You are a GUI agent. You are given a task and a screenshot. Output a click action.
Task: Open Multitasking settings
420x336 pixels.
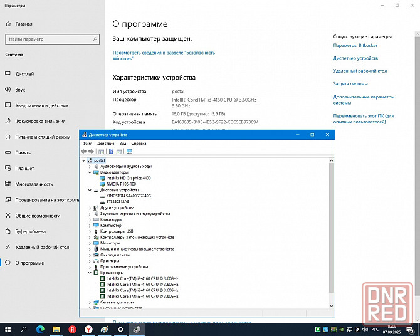[34, 184]
